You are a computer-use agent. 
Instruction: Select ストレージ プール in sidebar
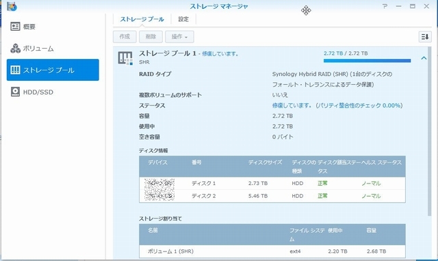(53, 70)
